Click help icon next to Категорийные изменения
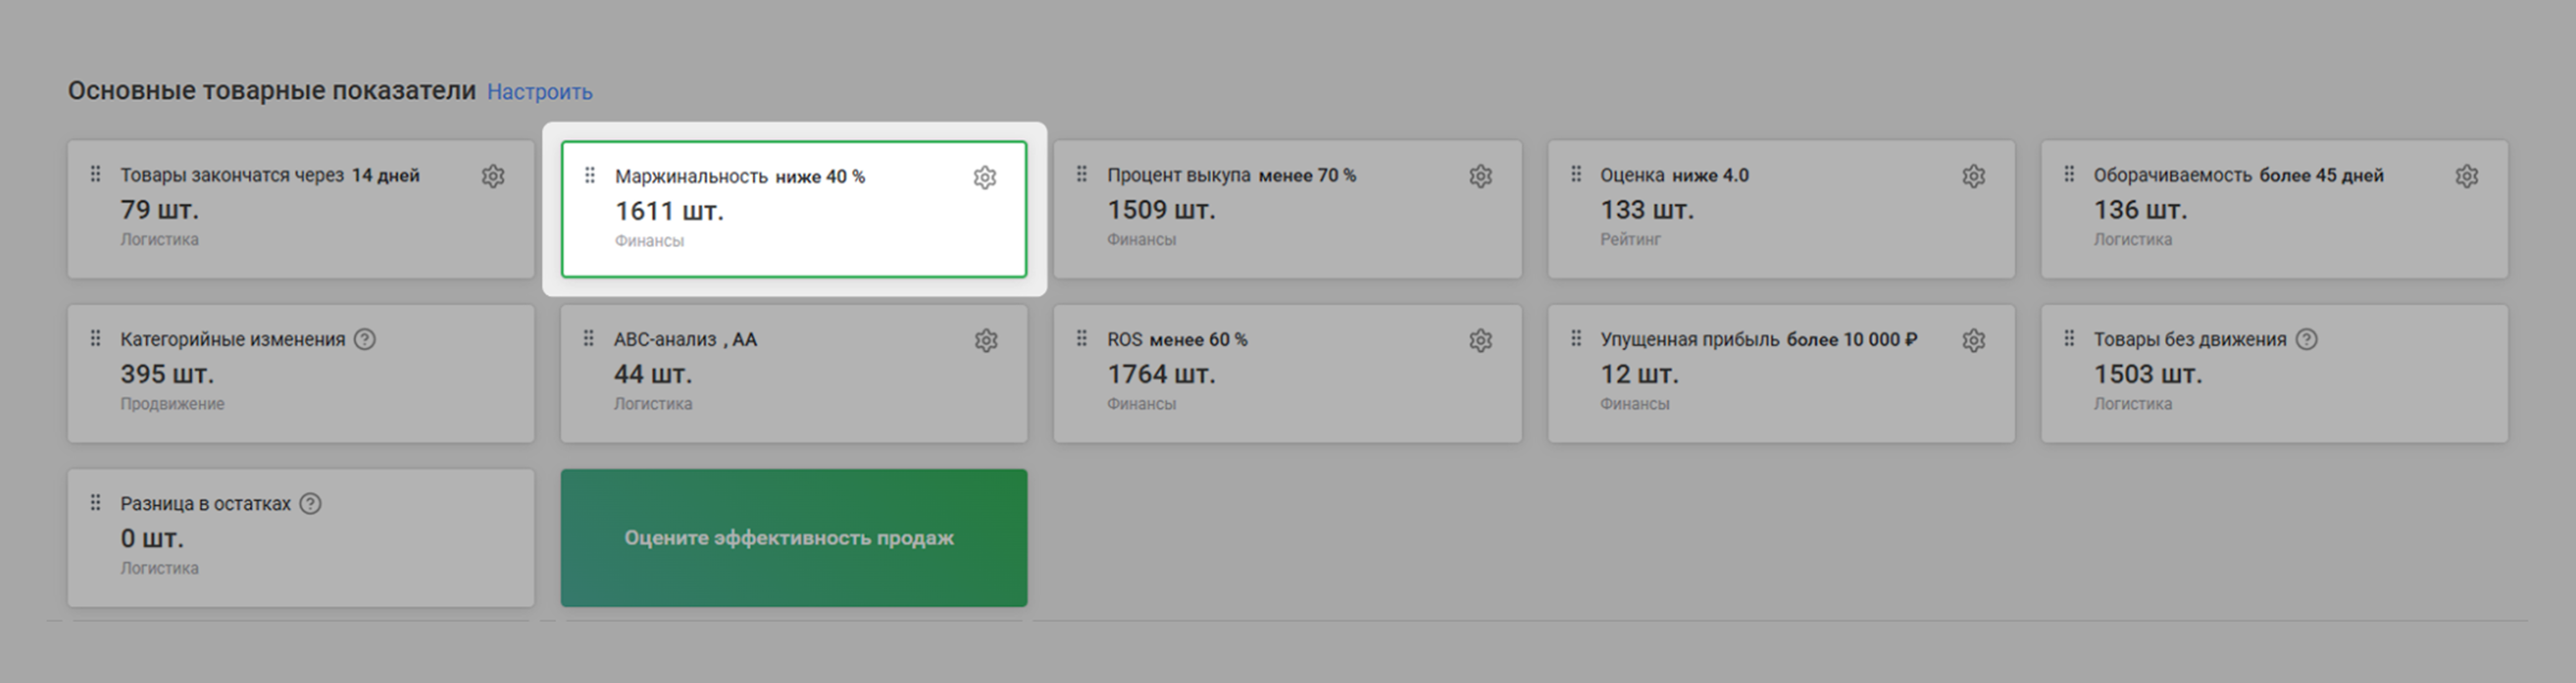This screenshot has height=683, width=2576. click(x=366, y=339)
